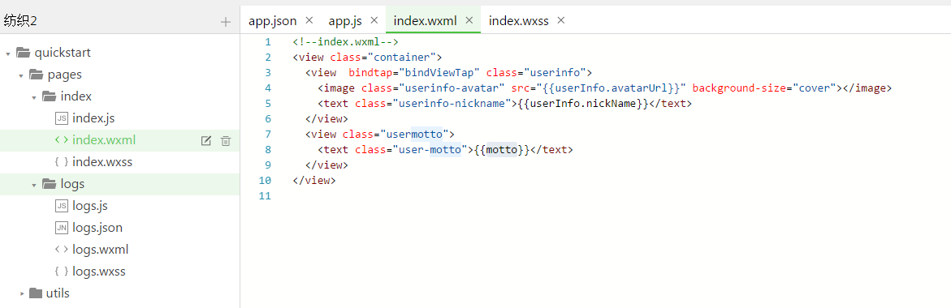The width and height of the screenshot is (951, 308).
Task: Add a new file with the plus icon
Action: point(226,22)
